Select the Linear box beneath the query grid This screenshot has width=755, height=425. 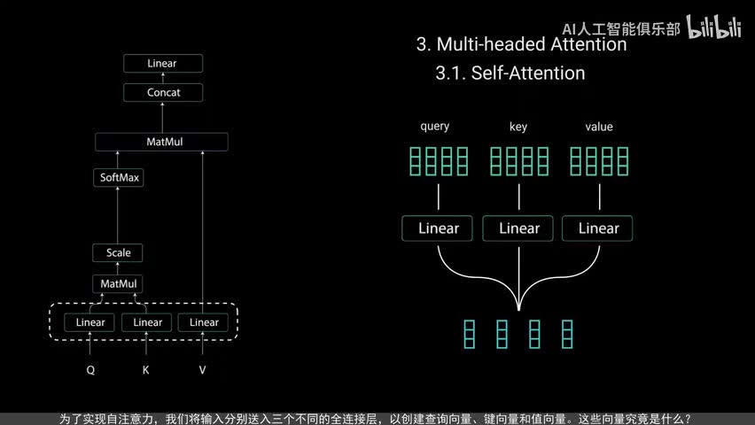[x=439, y=228]
